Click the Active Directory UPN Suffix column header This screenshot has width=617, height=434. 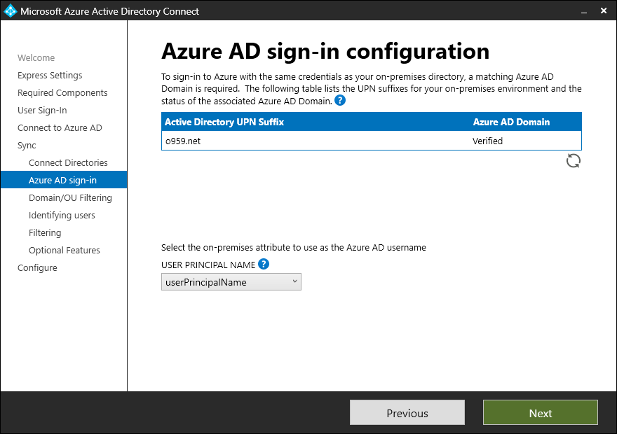[x=224, y=122]
